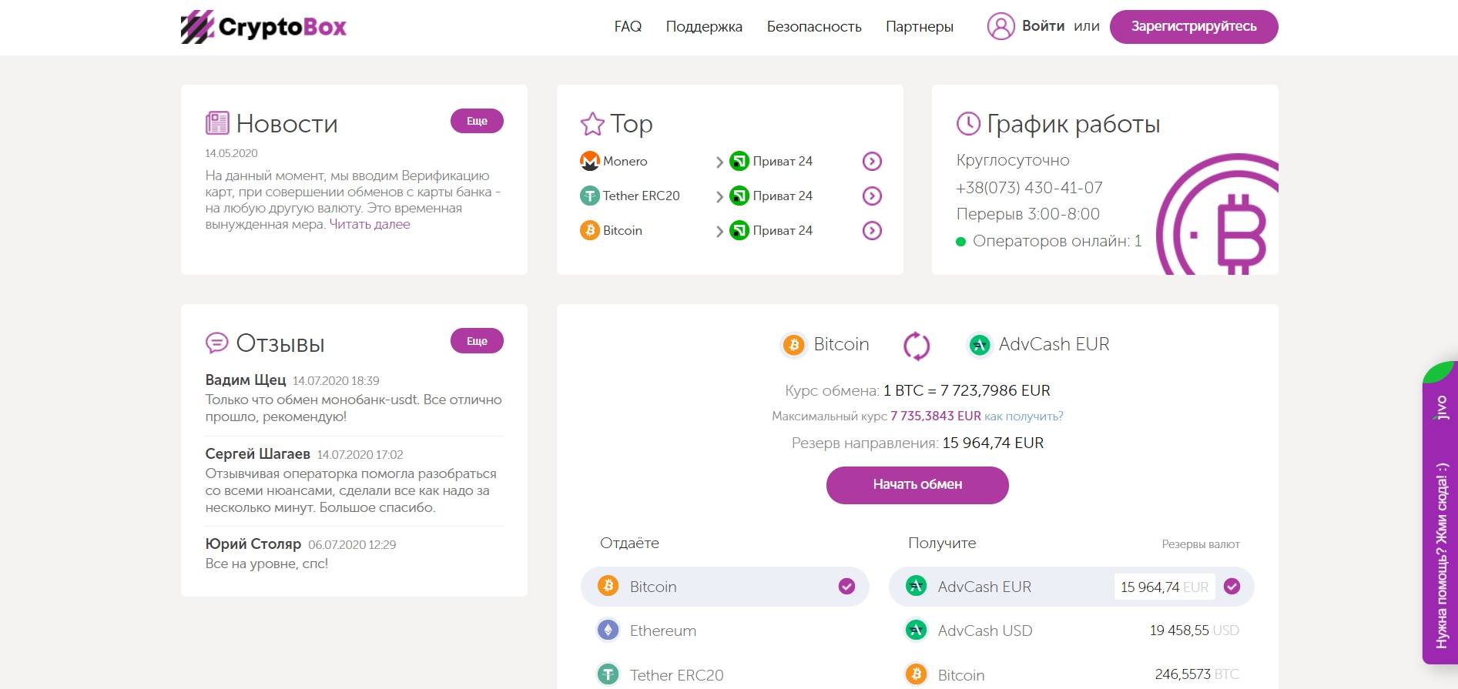Select Bitcoin in the Отдаёте list
Viewport: 1458px width, 689px height.
(x=725, y=587)
